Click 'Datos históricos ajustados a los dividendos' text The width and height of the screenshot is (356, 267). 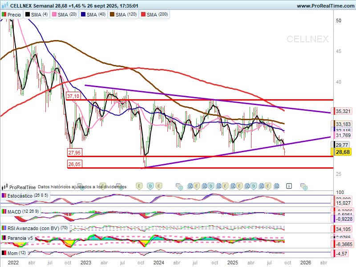click(82, 186)
